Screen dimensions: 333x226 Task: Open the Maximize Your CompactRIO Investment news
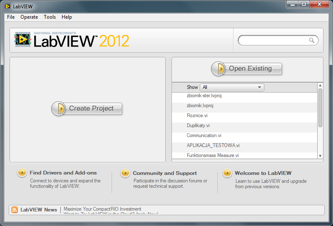[x=102, y=209]
